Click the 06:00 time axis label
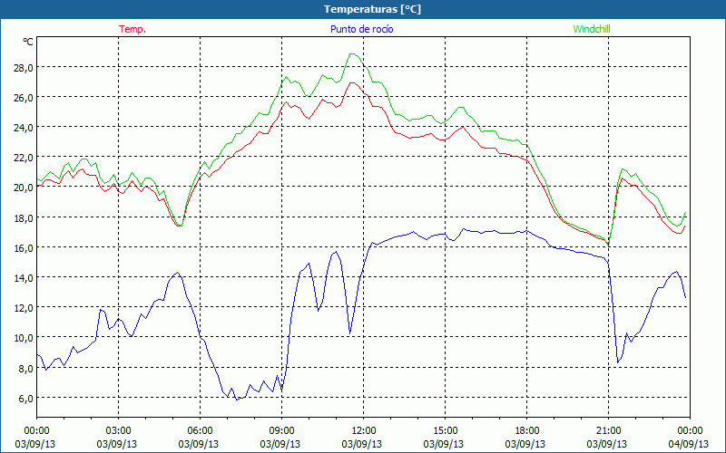The image size is (726, 453). click(x=200, y=430)
